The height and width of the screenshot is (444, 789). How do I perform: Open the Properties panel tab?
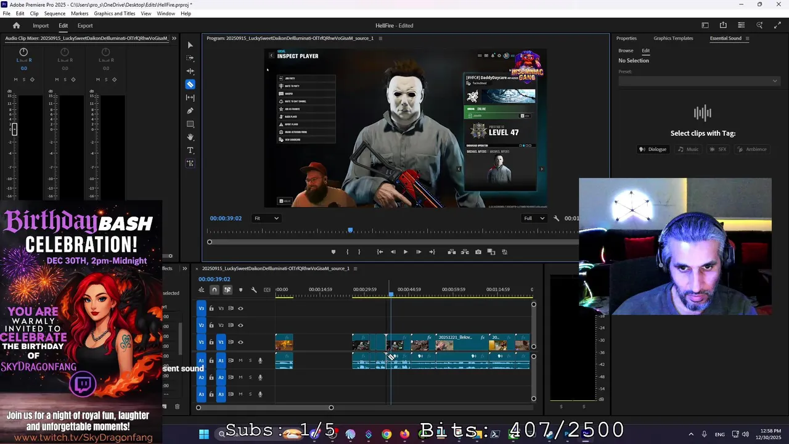point(626,38)
